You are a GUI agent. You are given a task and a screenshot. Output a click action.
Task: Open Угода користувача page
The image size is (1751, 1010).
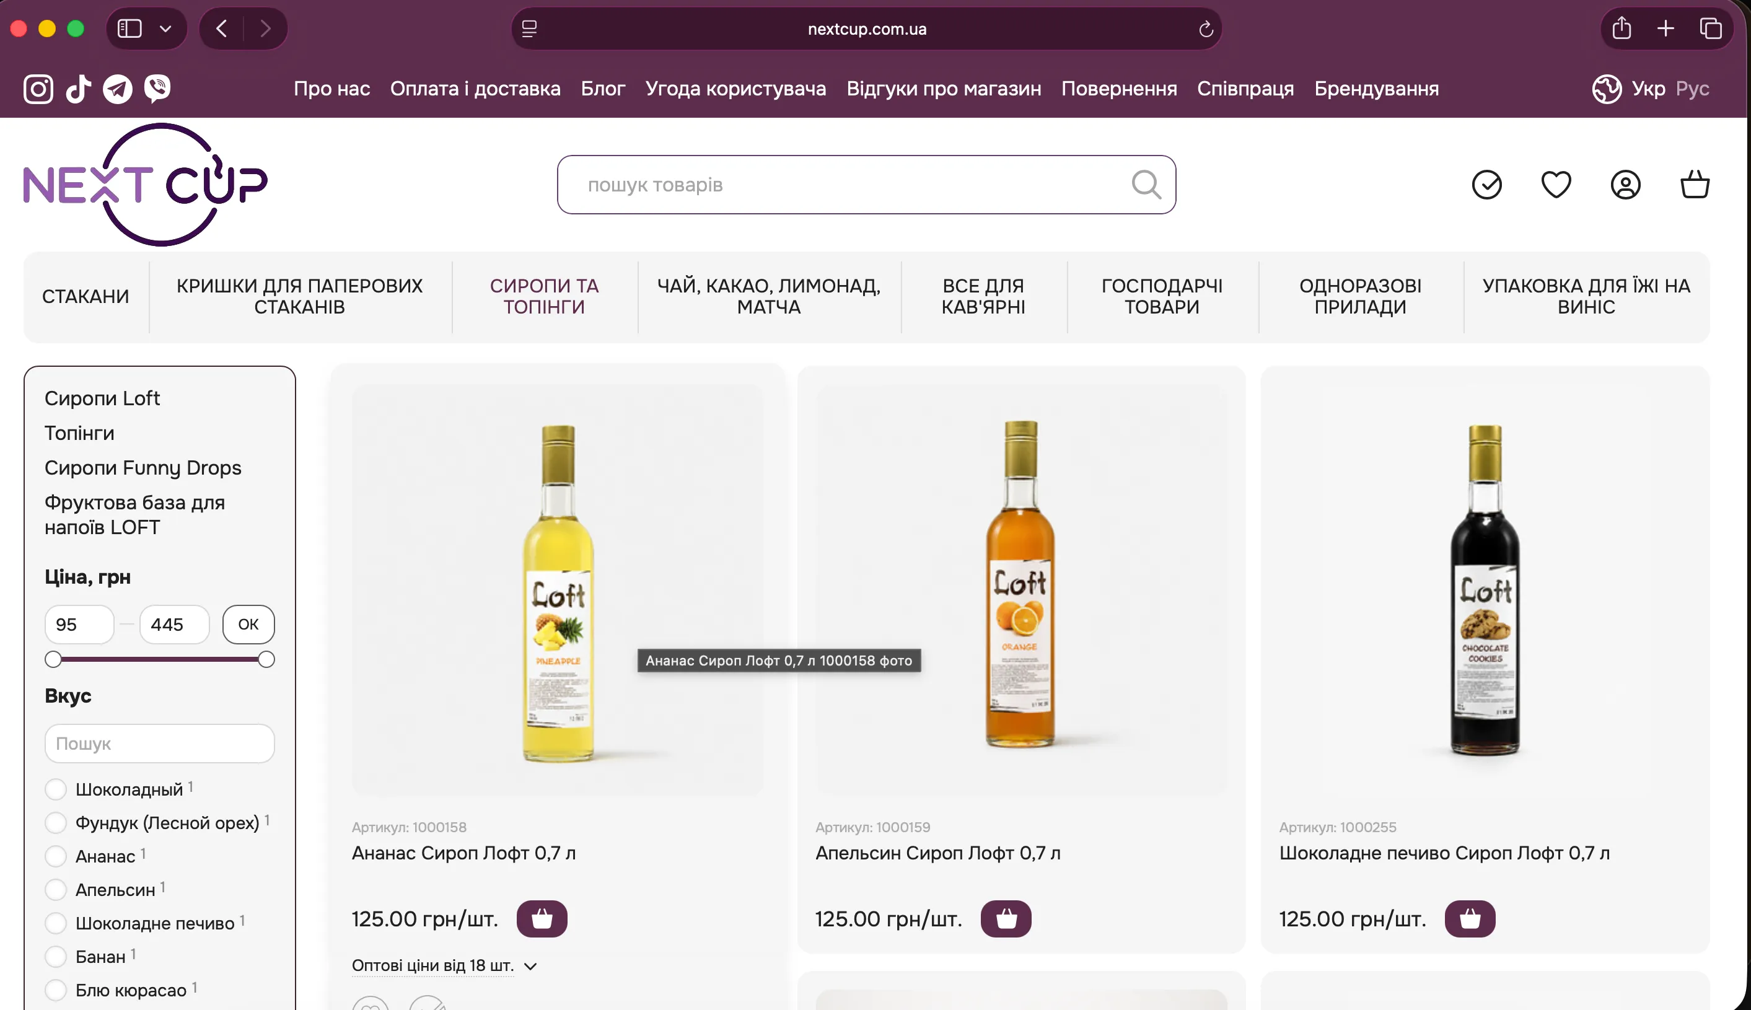(x=735, y=89)
